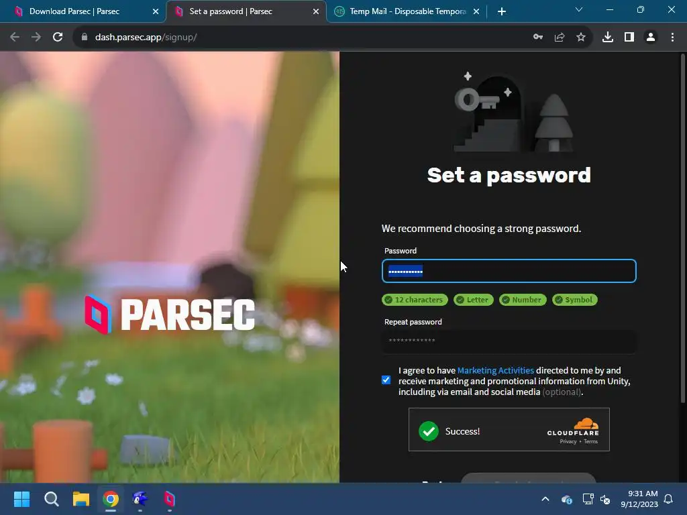Open a new browser tab
Image resolution: width=687 pixels, height=515 pixels.
coord(502,12)
